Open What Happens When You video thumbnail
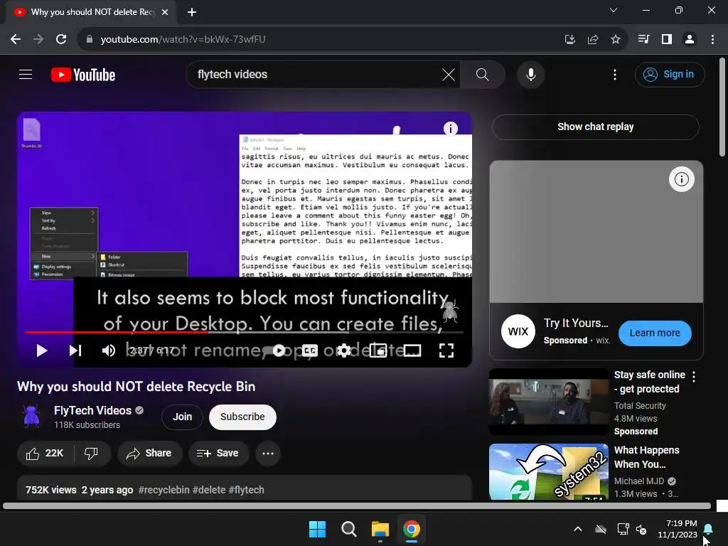The width and height of the screenshot is (728, 546). tap(549, 472)
